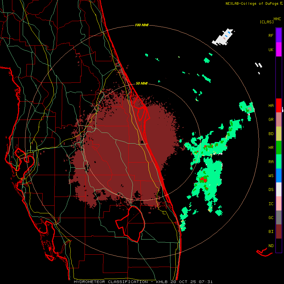Click the magenta UK color swatch

(279, 50)
